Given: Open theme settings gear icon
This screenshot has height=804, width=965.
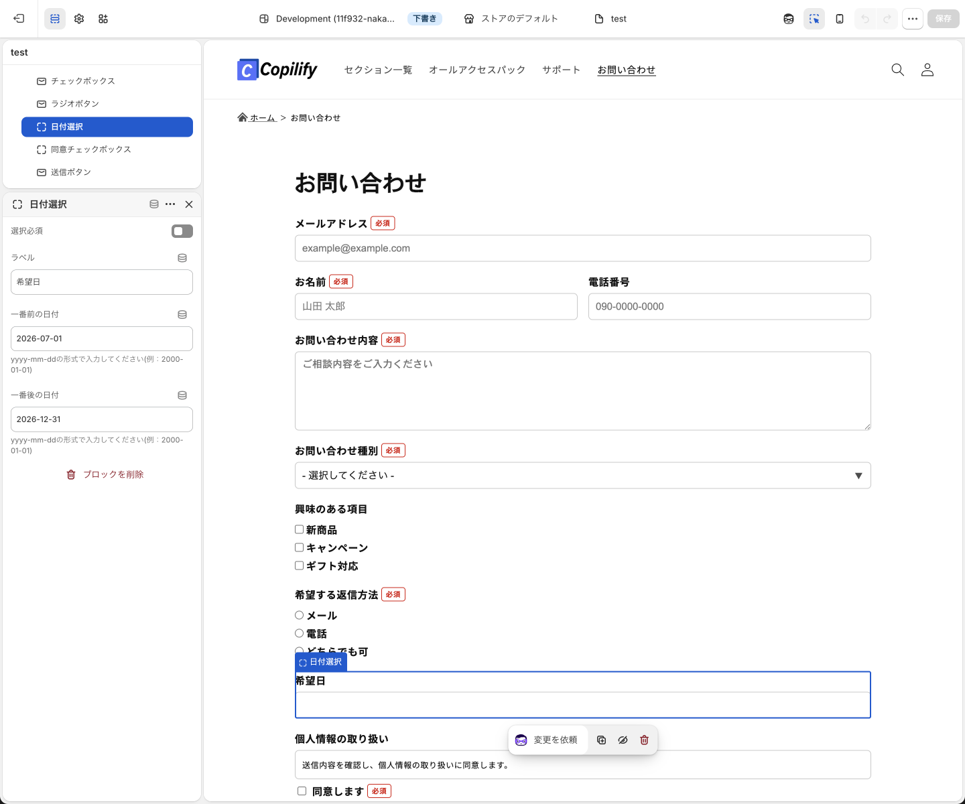Looking at the screenshot, I should tap(79, 19).
